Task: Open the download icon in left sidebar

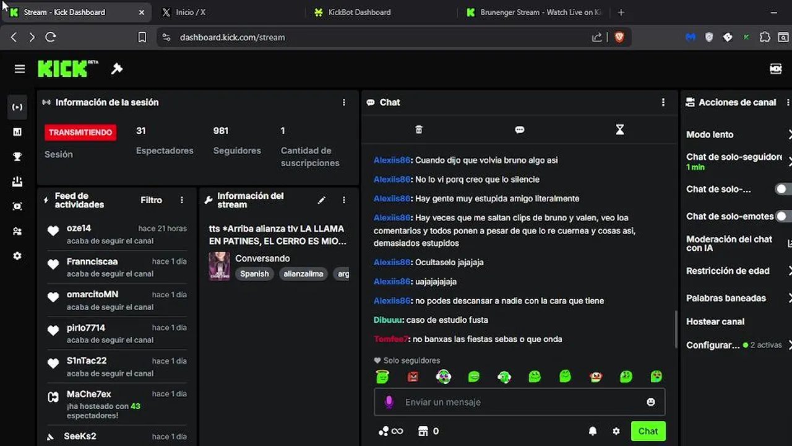Action: click(x=17, y=181)
